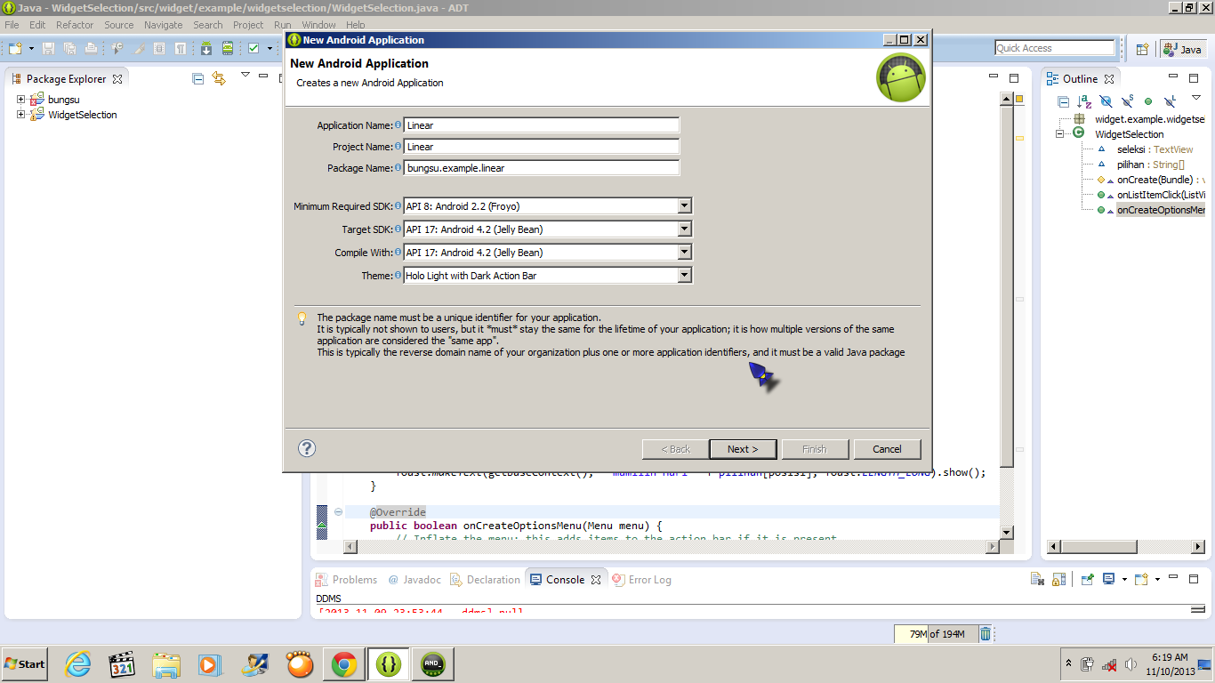Click the Application Name field
The width and height of the screenshot is (1215, 683).
coord(542,125)
